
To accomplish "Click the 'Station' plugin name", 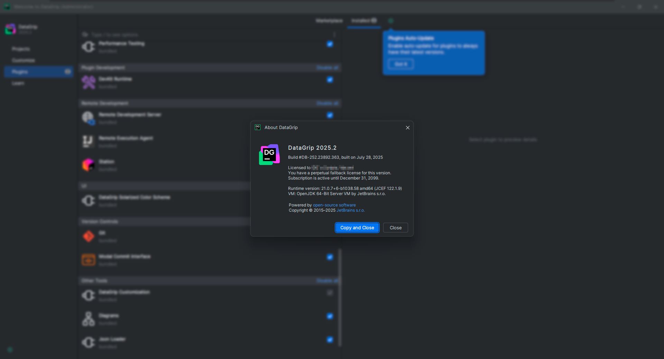I will (107, 162).
